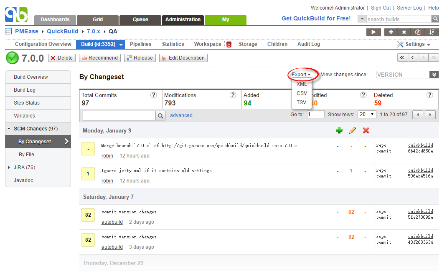Click the red X deleted-files icon
The height and width of the screenshot is (275, 442).
(x=366, y=130)
